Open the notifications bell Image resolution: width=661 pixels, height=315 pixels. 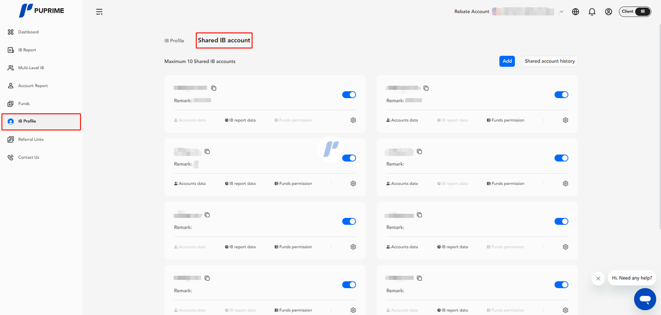[x=592, y=12]
